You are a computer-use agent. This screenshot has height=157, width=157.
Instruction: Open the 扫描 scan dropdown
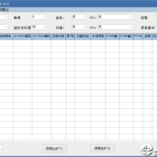point(79,27)
